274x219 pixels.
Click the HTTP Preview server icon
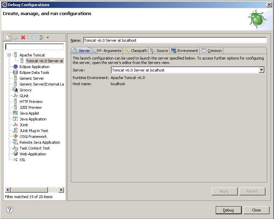coord(15,102)
